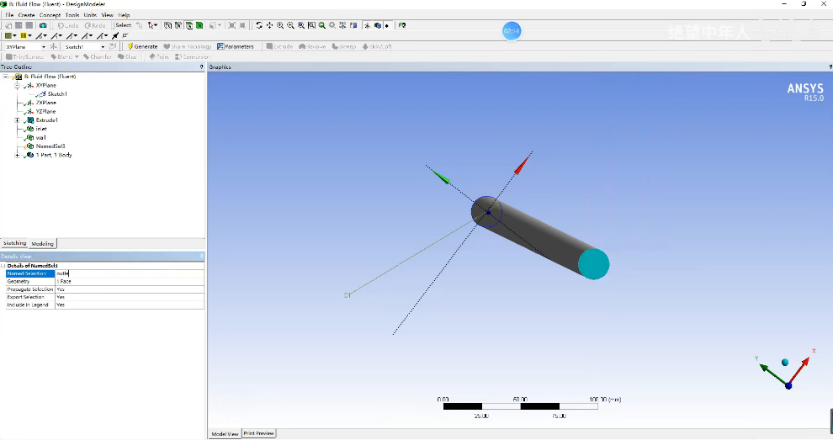
Task: Click the Y axis on the triad
Action: (x=772, y=374)
